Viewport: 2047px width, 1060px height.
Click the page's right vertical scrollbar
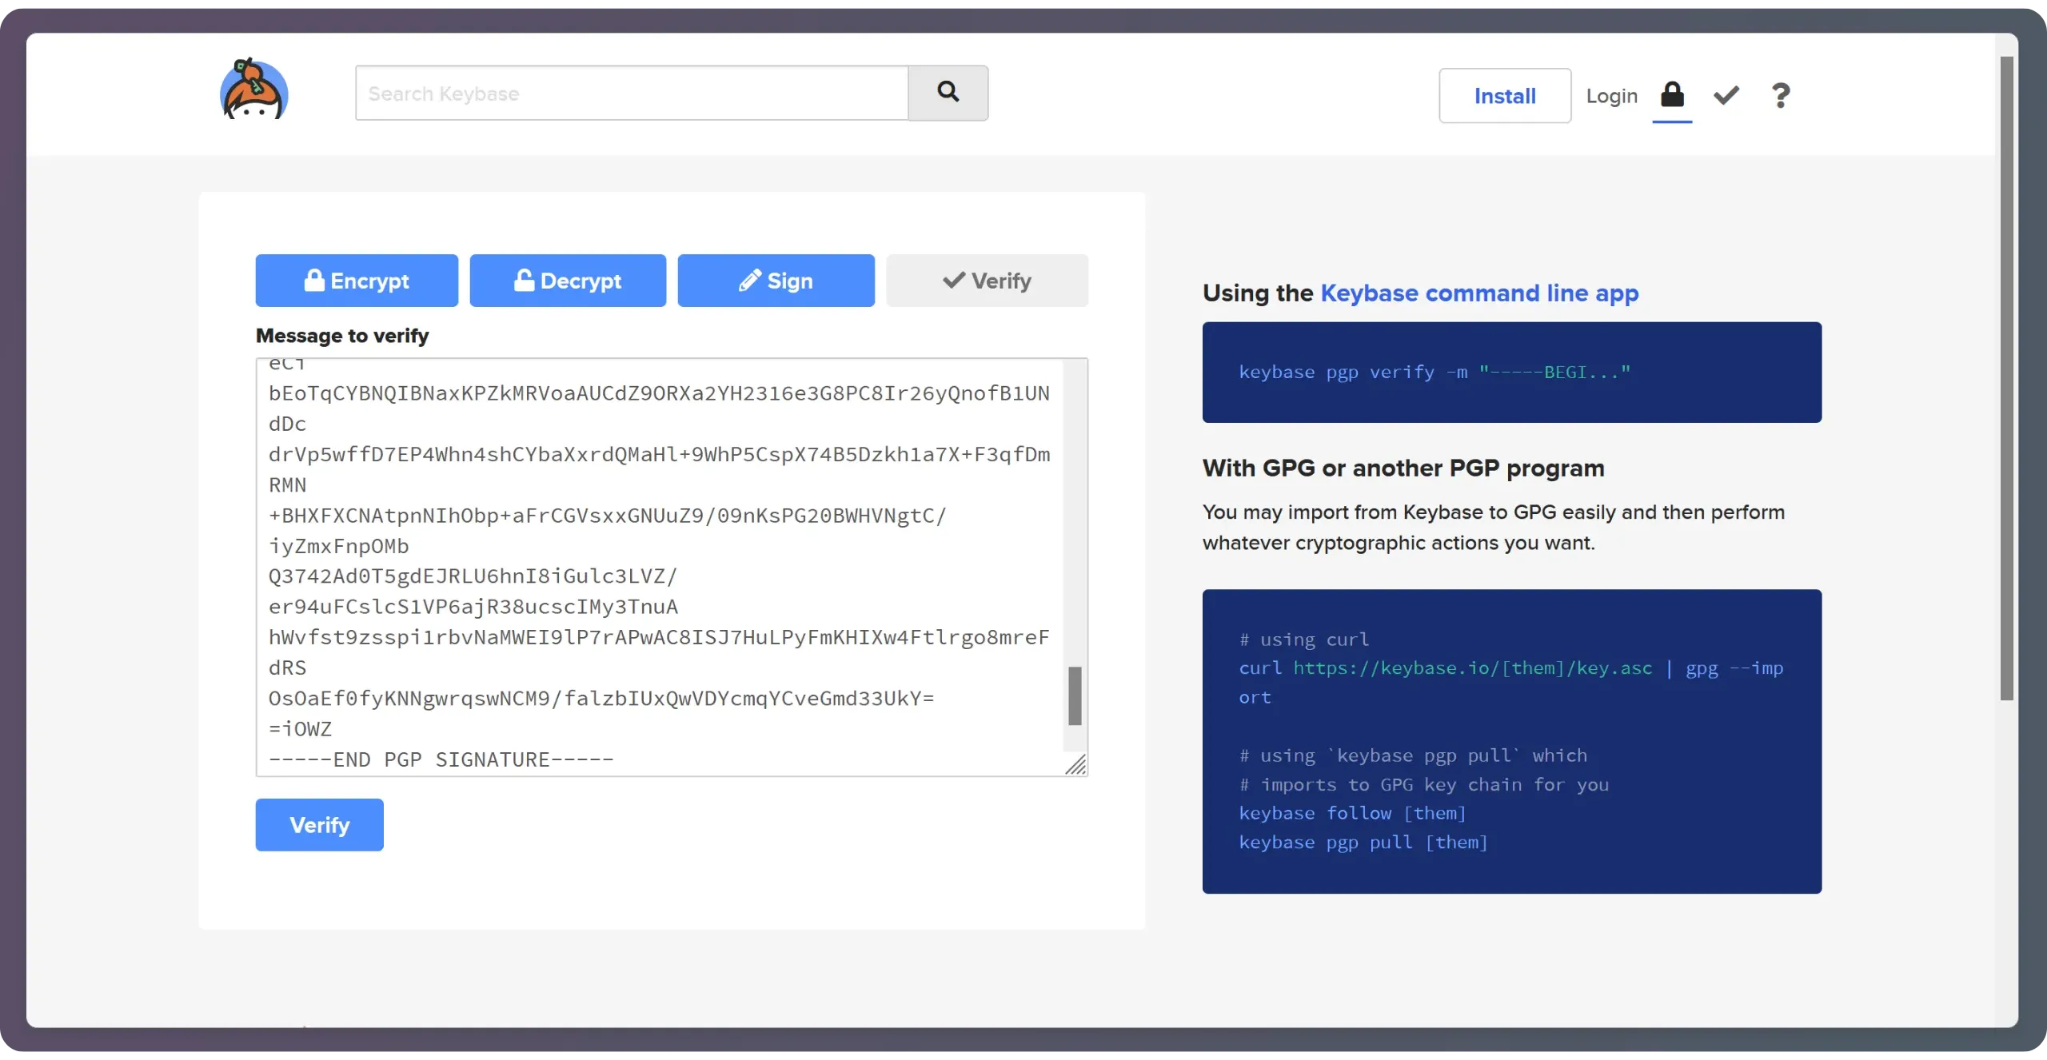pyautogui.click(x=2006, y=376)
